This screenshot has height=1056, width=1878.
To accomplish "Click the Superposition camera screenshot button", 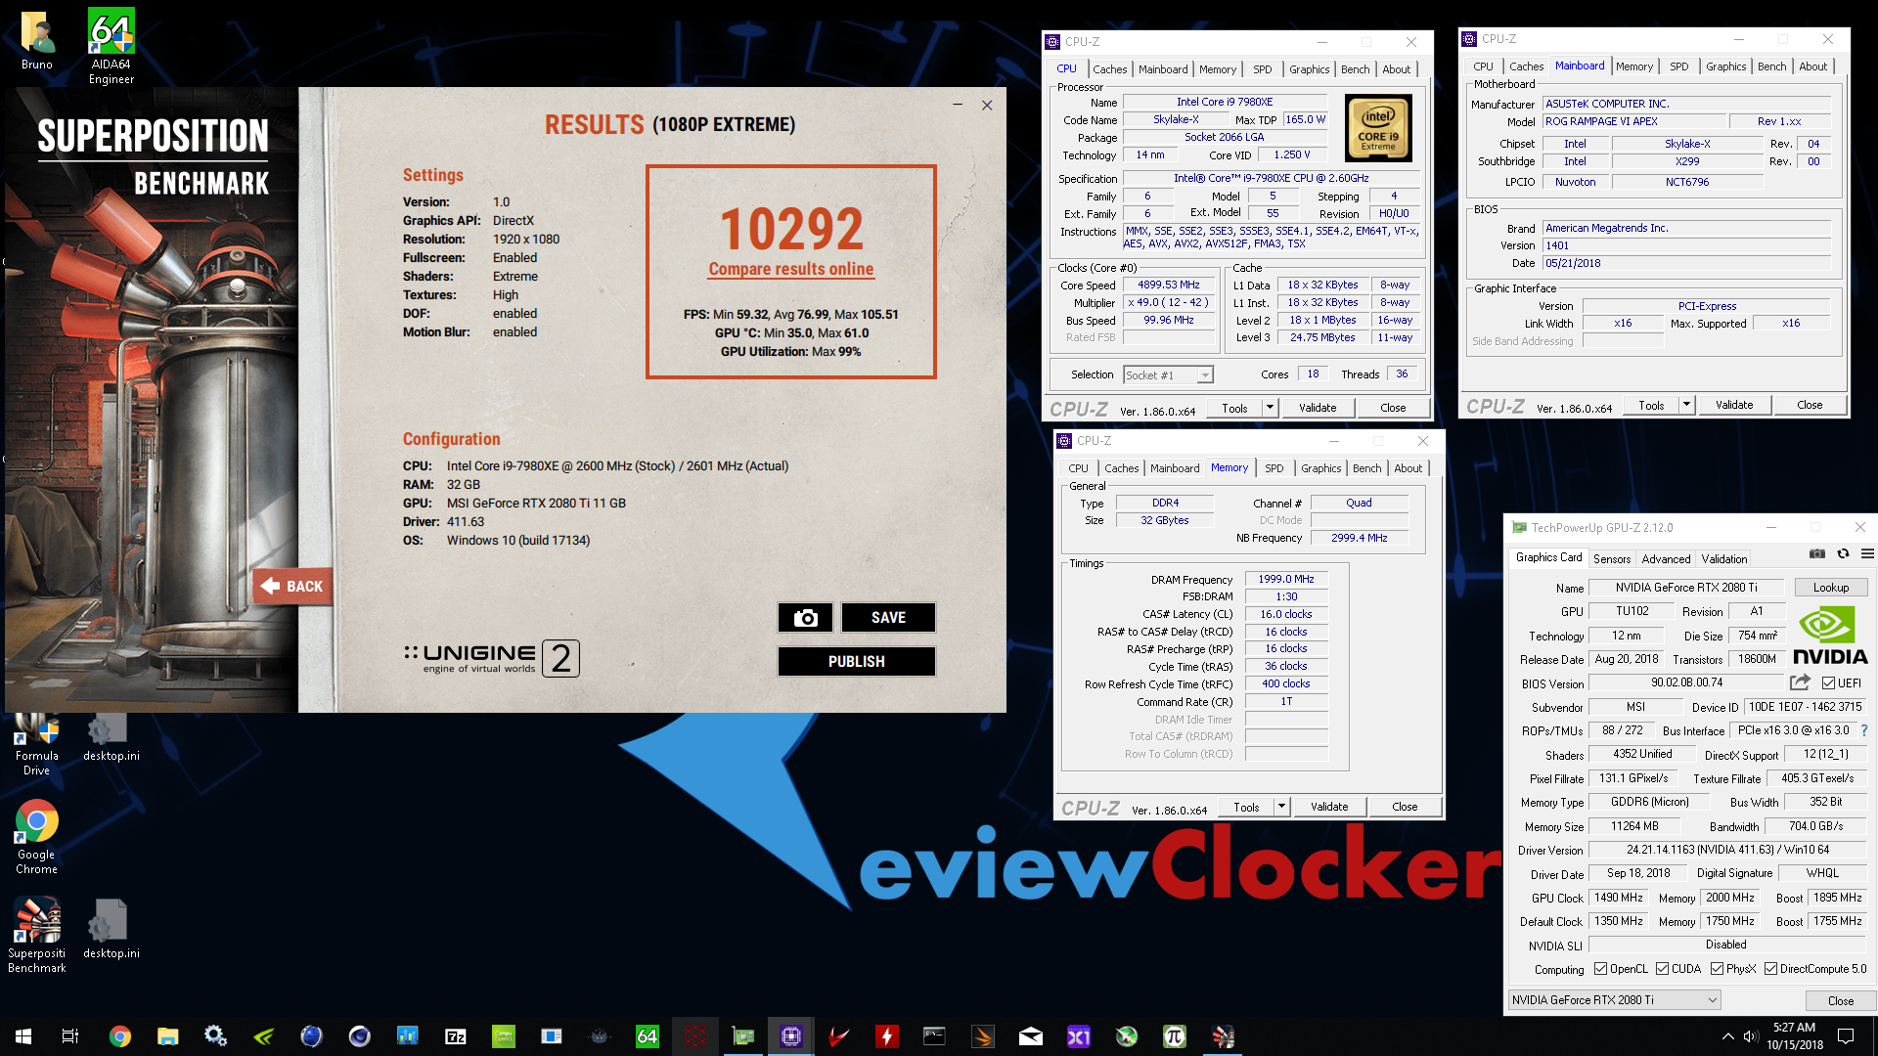I will pyautogui.click(x=805, y=617).
